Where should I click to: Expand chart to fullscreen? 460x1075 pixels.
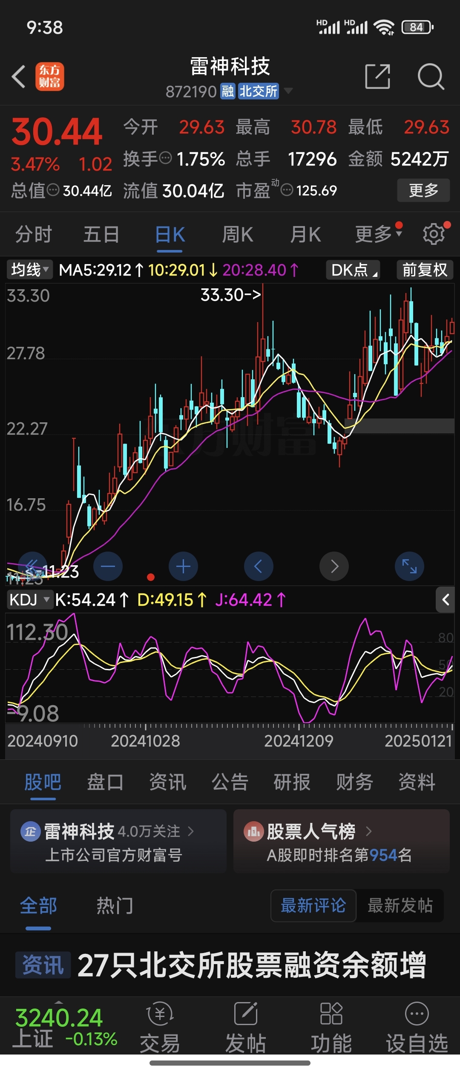[x=409, y=567]
